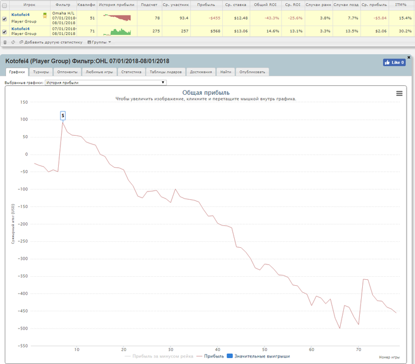Toggle the Прибыль legend series
Image resolution: width=415 pixels, height=364 pixels.
click(210, 356)
